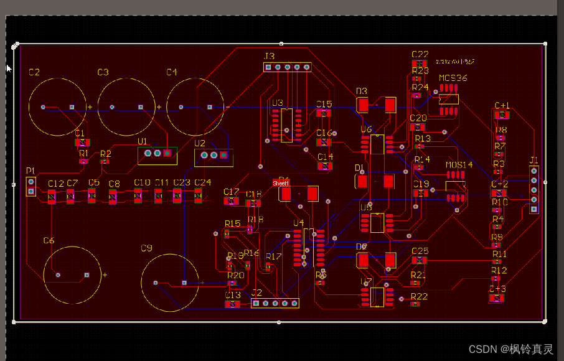Click the J2 header connector at bottom
The image size is (564, 361).
274,302
